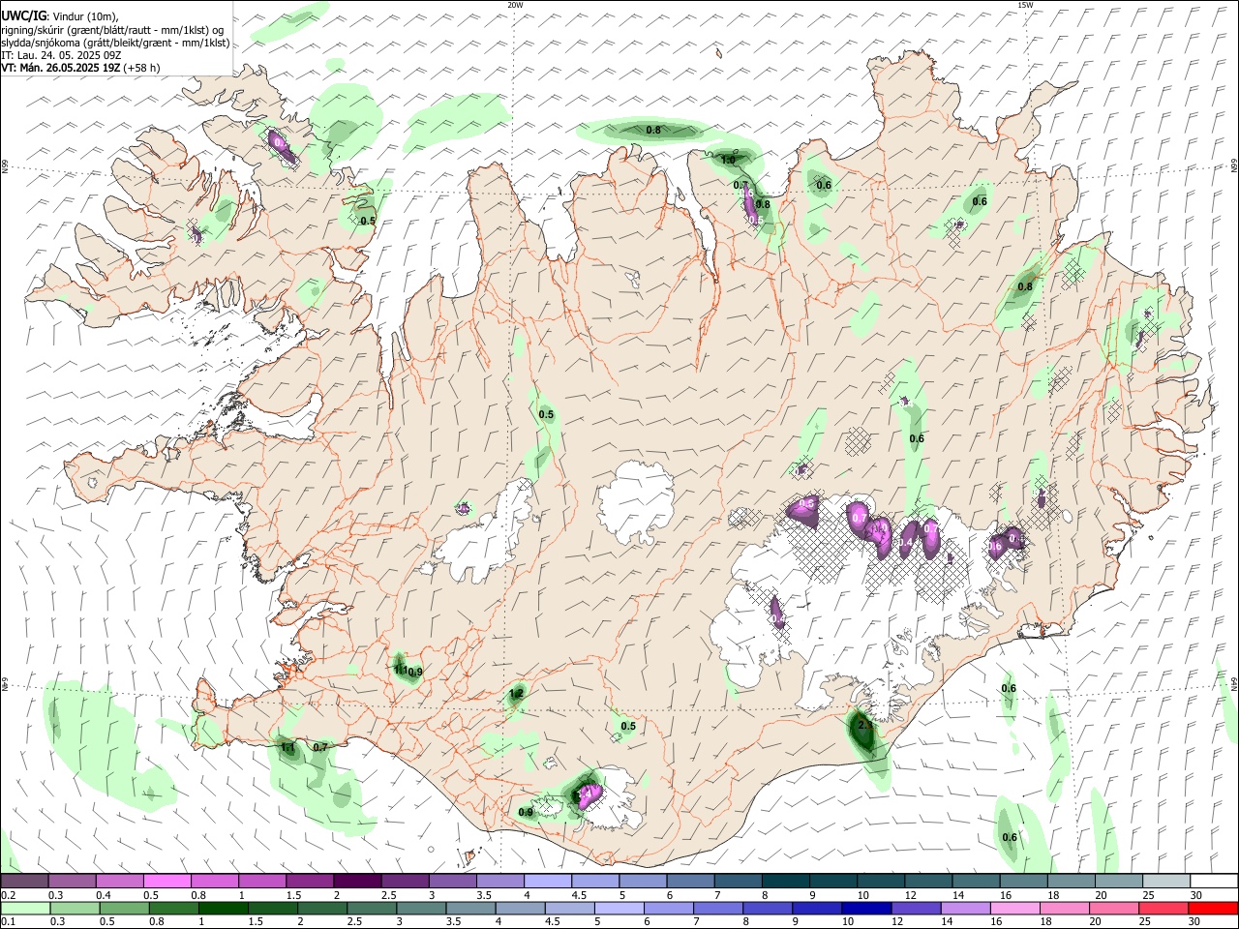Click the VT: Mán. 26.05.2025 19Z (+58 h) line
This screenshot has width=1239, height=929.
80,68
